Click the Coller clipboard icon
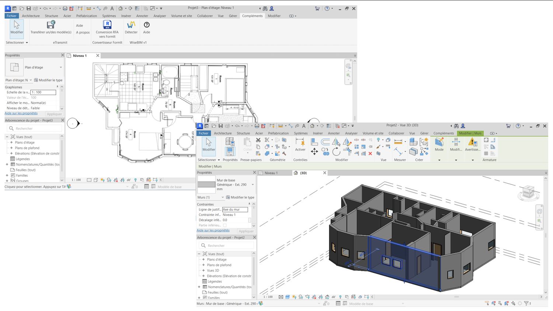The height and width of the screenshot is (311, 553). tap(247, 144)
